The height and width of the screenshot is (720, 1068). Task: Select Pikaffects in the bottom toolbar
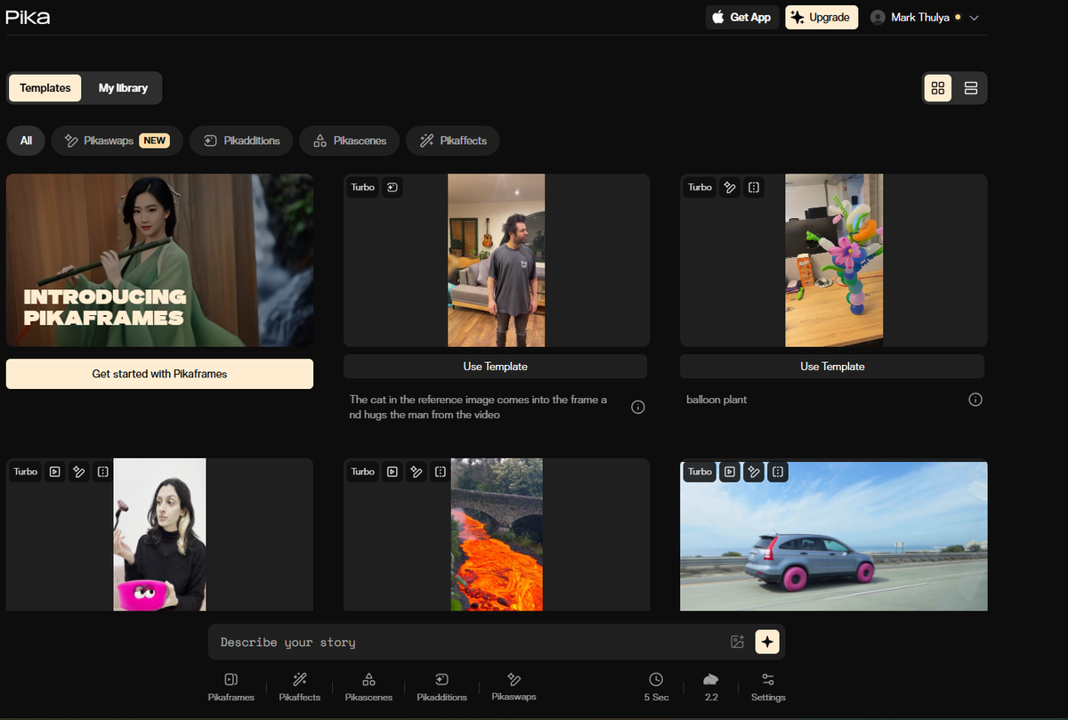click(x=300, y=687)
